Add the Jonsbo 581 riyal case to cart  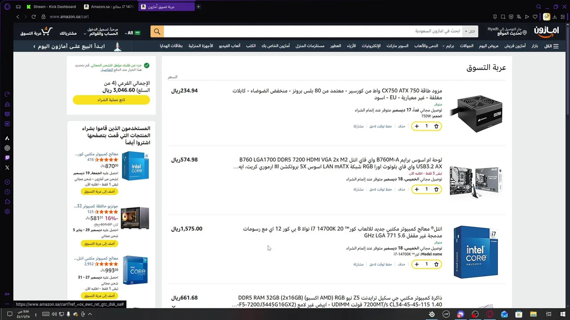pos(100,244)
